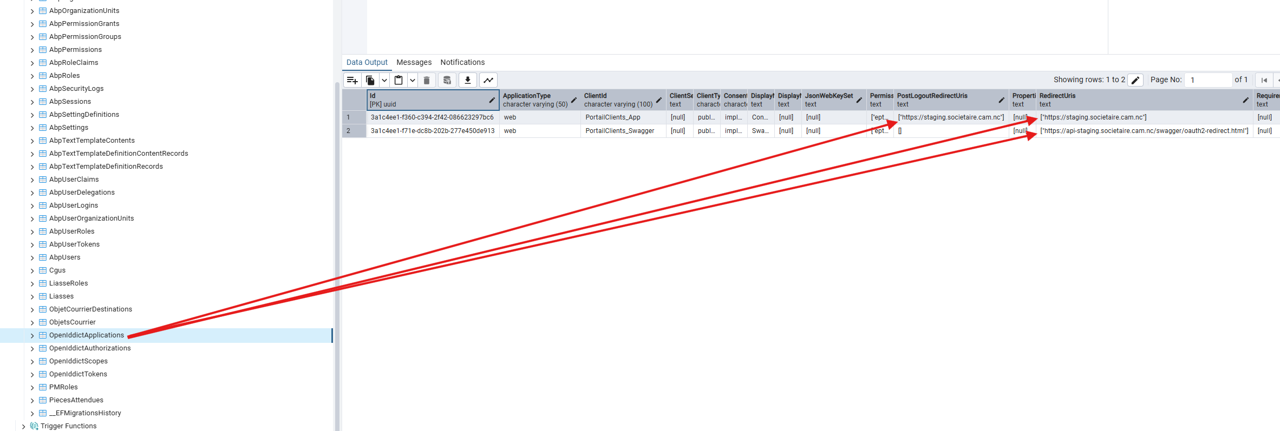Click edit pencil beside Showing rows
This screenshot has width=1280, height=431.
[x=1135, y=80]
